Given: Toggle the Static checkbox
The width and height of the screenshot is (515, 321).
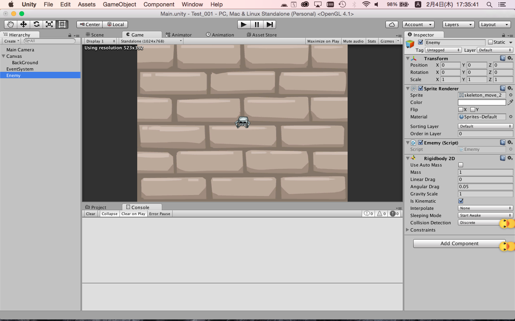Looking at the screenshot, I should tap(490, 42).
